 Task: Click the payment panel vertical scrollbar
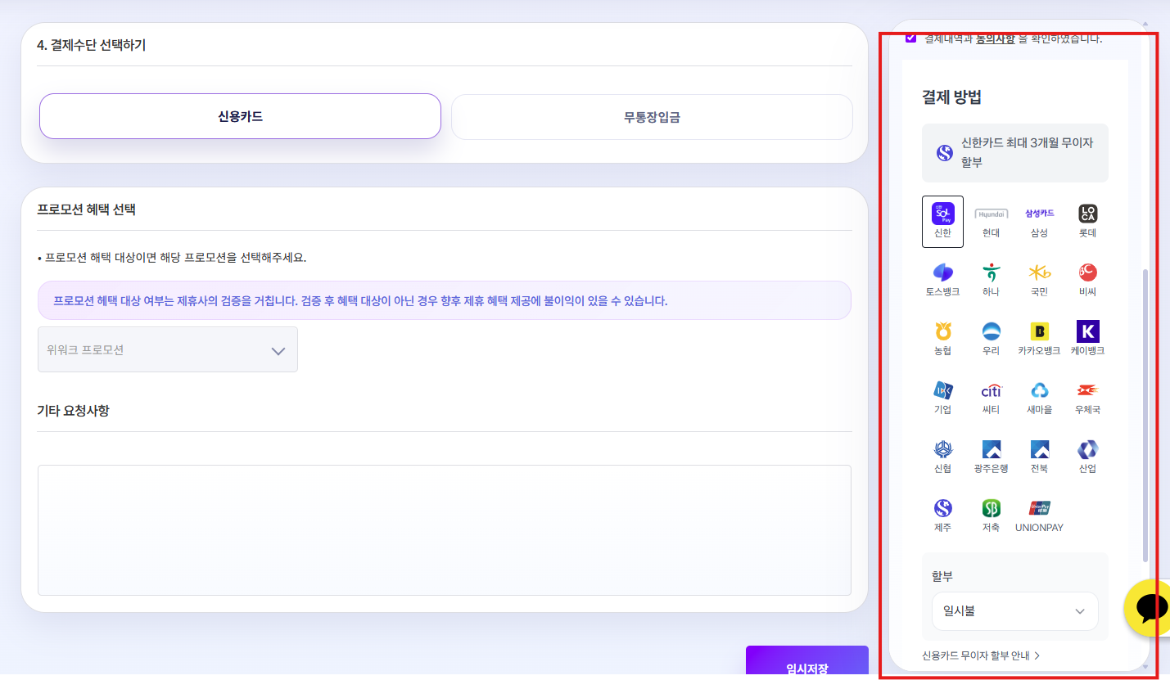(x=1145, y=416)
